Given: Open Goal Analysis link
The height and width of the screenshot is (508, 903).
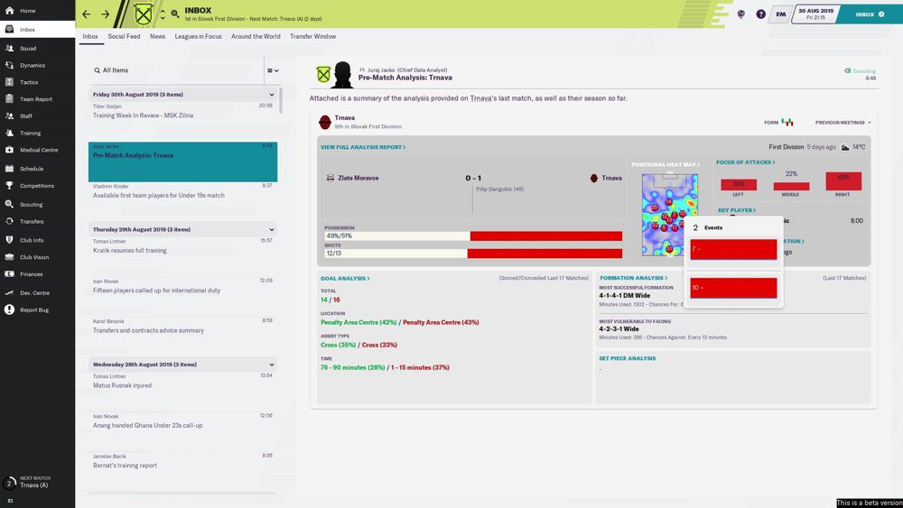Looking at the screenshot, I should coord(345,279).
